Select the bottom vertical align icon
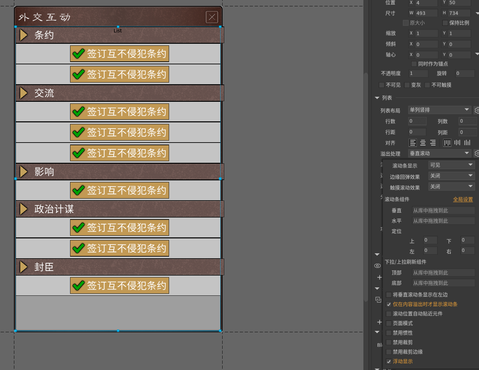Image resolution: width=479 pixels, height=370 pixels. [x=467, y=143]
